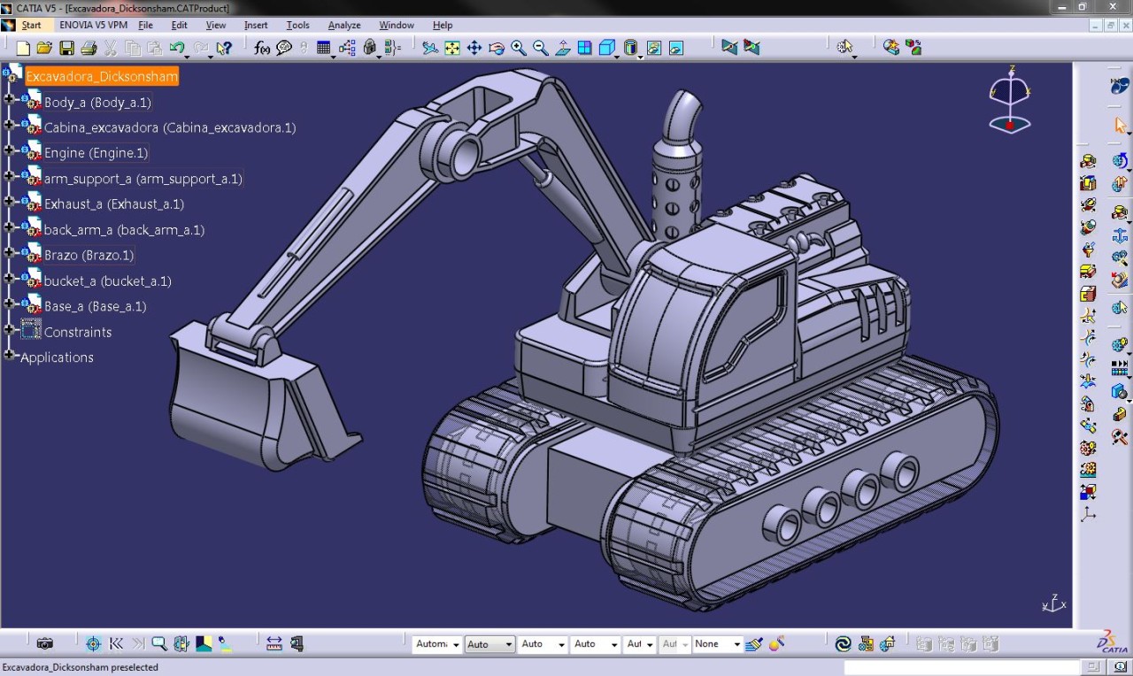The width and height of the screenshot is (1133, 676).
Task: Click the Painter brush icon in bottom toolbar
Action: point(754,644)
